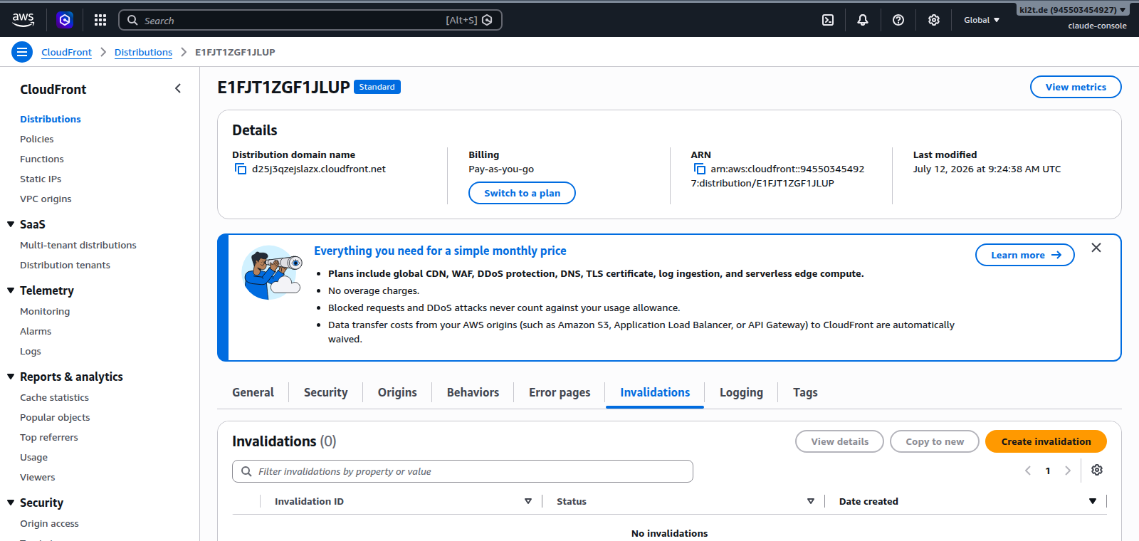Open the purple pinned service icon in header
The image size is (1139, 541).
[65, 20]
